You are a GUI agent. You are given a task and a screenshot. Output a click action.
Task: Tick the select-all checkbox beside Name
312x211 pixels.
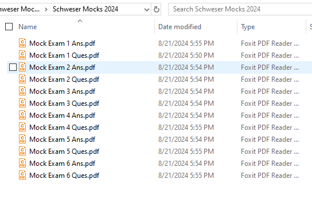pos(9,26)
